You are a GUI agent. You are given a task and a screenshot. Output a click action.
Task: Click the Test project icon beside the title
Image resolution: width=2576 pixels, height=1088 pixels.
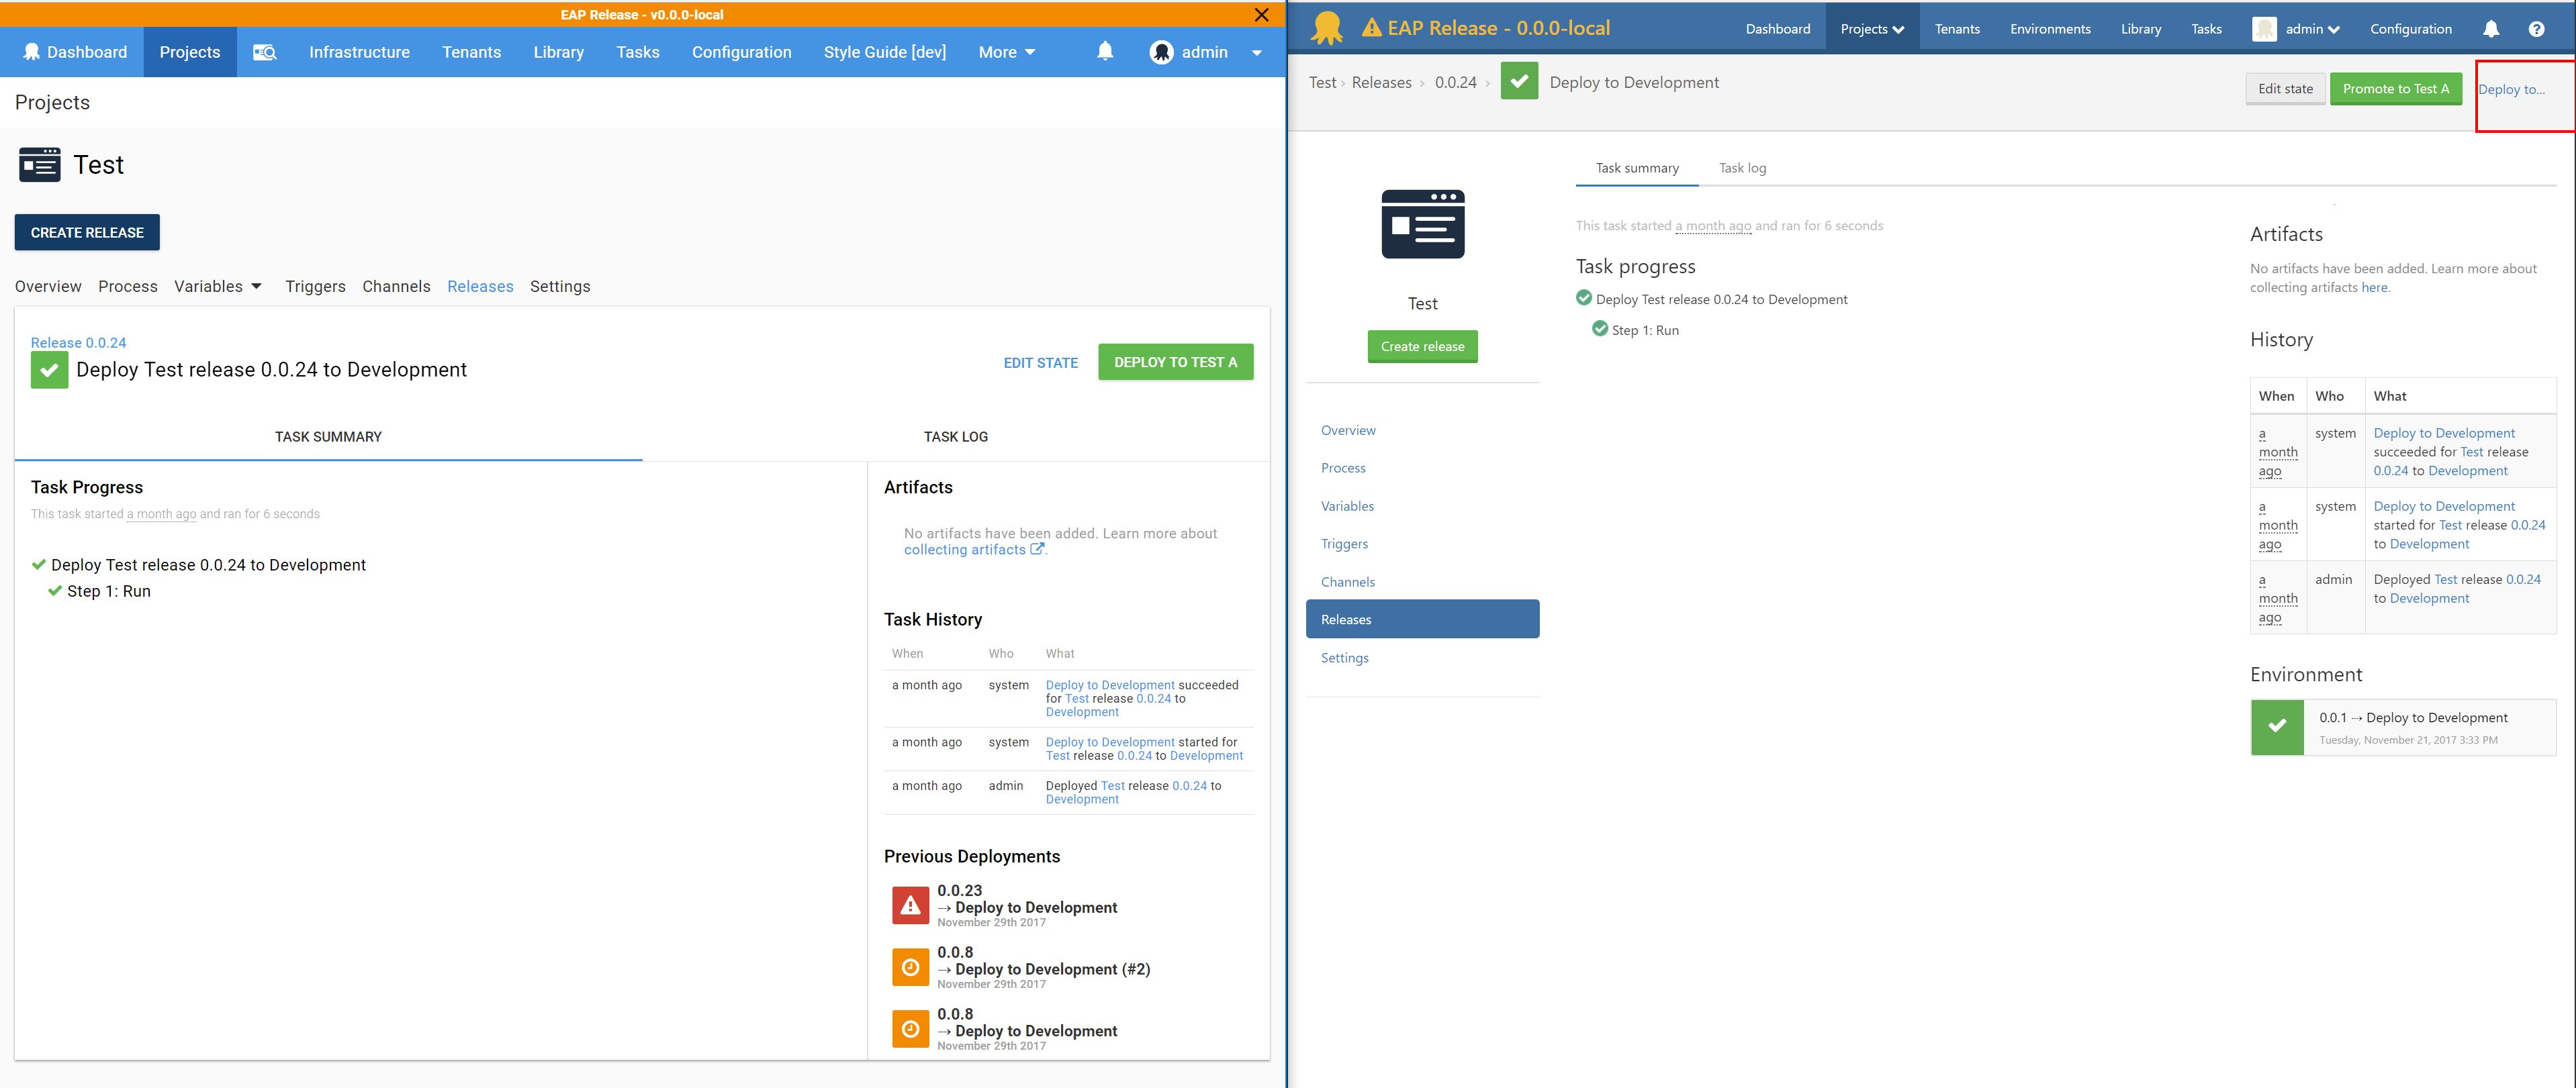click(39, 165)
